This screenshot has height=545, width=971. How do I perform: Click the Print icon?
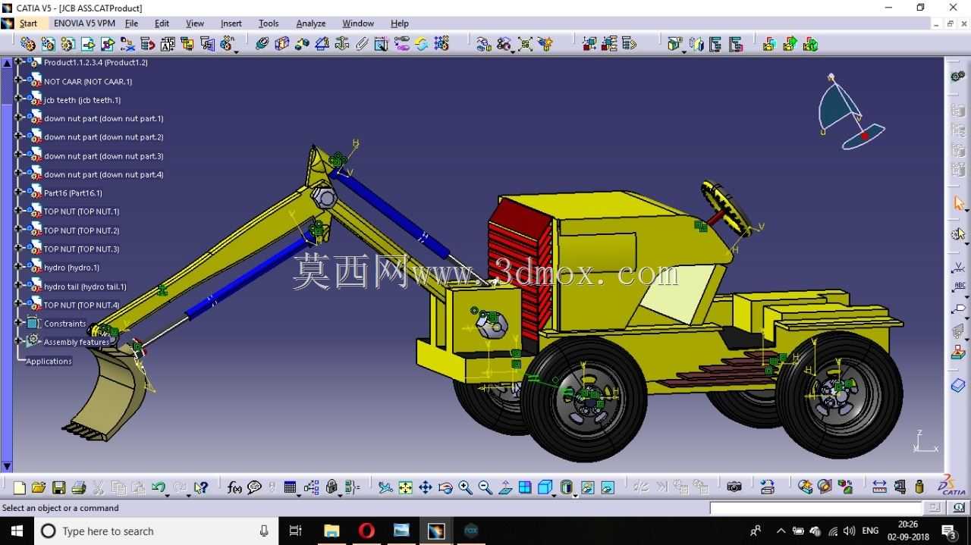pyautogui.click(x=78, y=487)
